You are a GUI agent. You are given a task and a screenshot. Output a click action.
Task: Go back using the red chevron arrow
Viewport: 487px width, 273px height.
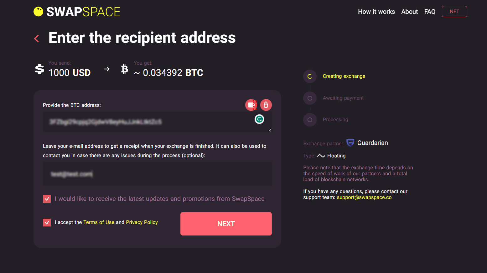[x=37, y=38]
